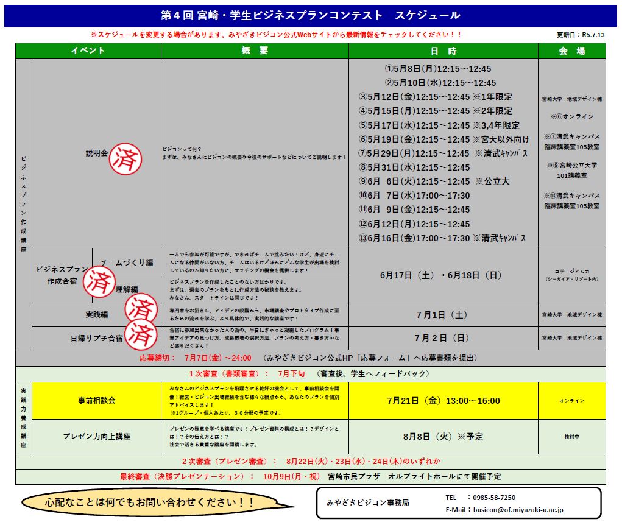Click the vertical label ビジネスプラン作成講座
Image resolution: width=622 pixels, height=525 pixels.
23,204
